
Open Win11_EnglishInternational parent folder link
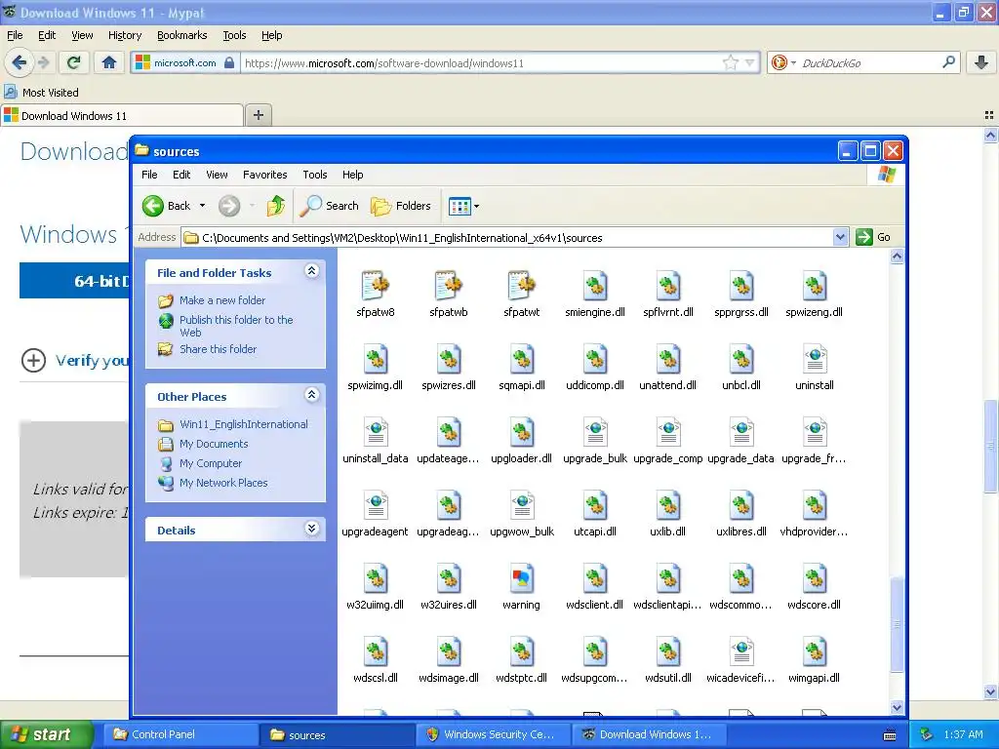coord(243,424)
